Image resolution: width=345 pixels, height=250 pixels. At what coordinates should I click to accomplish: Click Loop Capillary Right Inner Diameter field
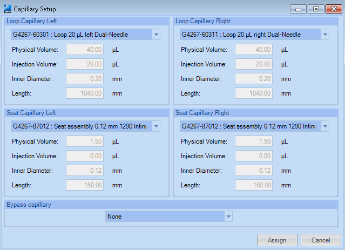(254, 79)
